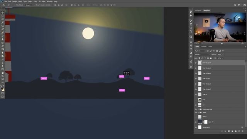Select the Horizontal Type tool
The image size is (247, 139).
(3, 63)
